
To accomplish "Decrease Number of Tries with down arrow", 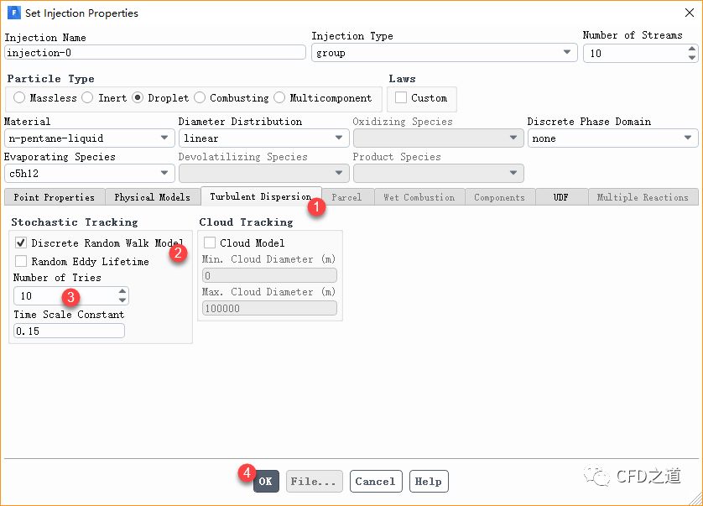I will tap(122, 300).
